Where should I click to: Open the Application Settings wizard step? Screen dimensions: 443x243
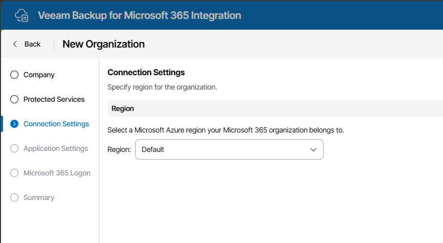tap(56, 148)
